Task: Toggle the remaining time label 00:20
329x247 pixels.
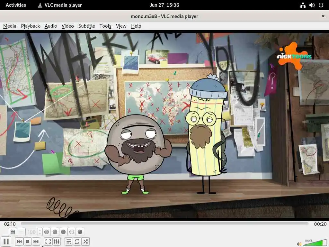Action: coord(320,224)
